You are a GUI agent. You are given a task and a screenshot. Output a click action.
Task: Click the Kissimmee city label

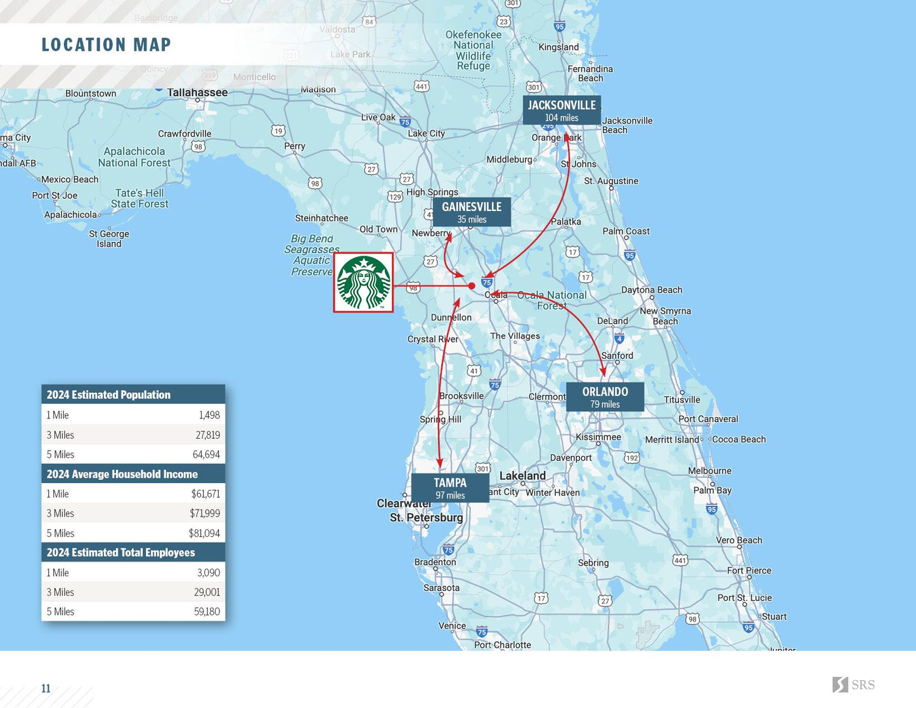click(x=598, y=437)
